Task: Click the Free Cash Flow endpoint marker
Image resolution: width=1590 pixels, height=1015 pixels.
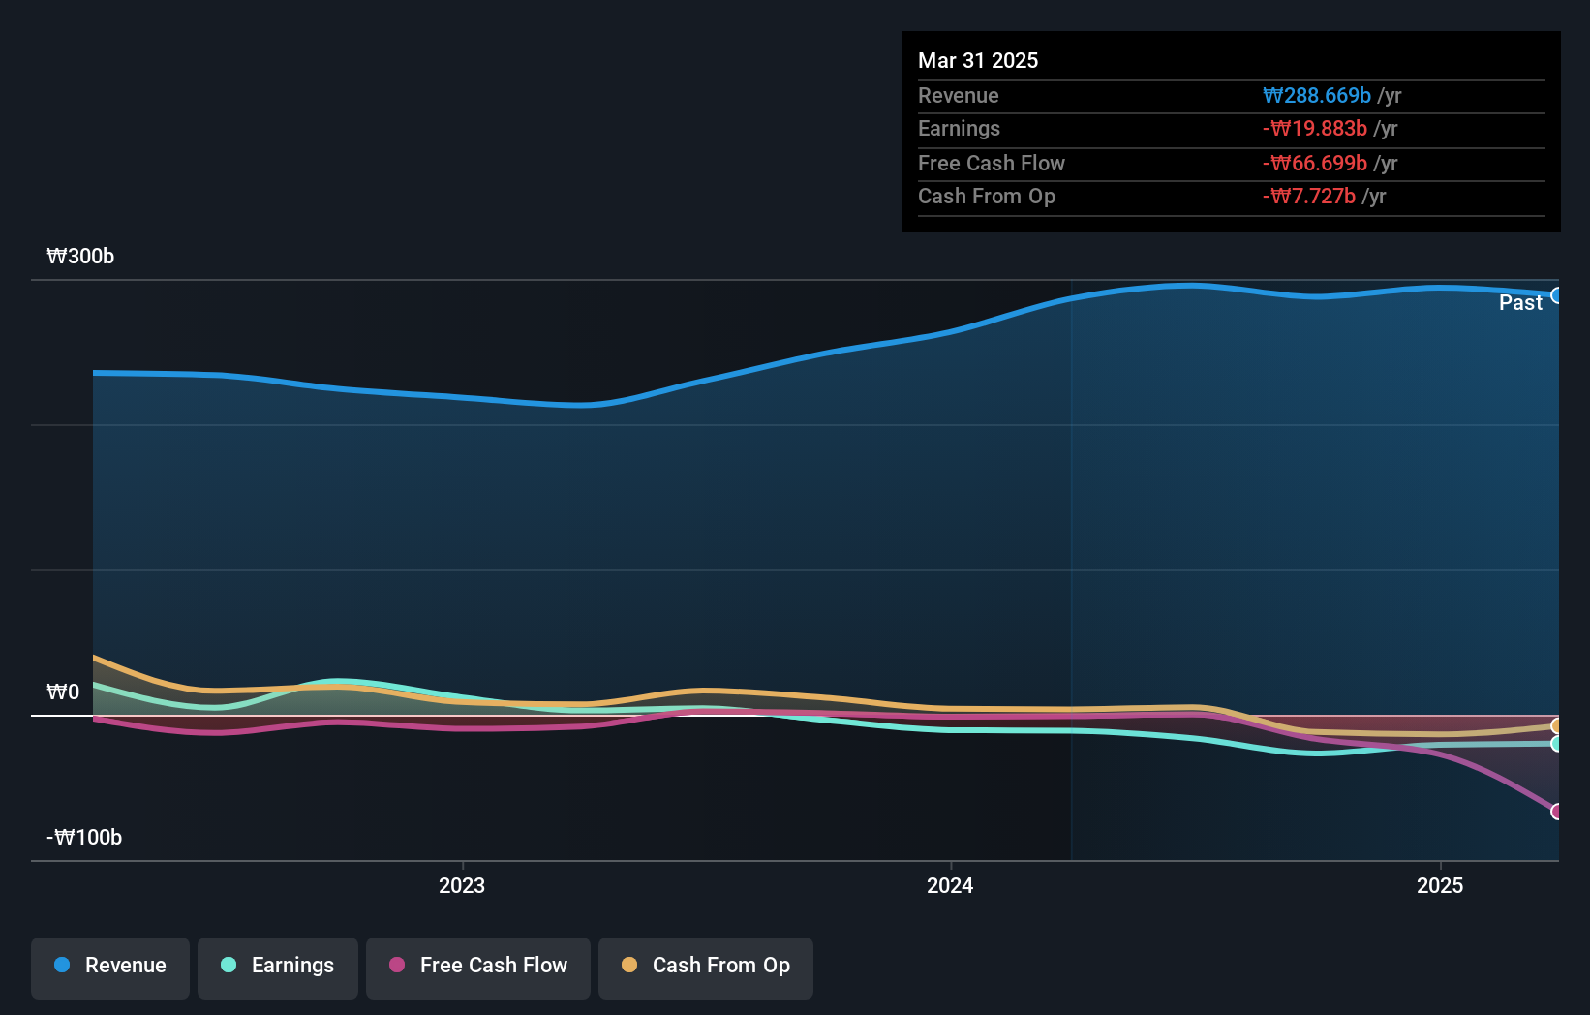Action: point(1556,812)
